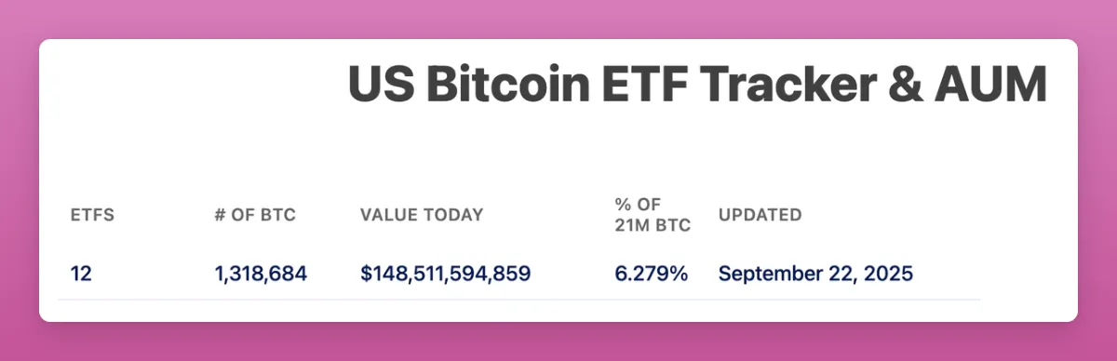Click the # OF BTC column header

254,215
